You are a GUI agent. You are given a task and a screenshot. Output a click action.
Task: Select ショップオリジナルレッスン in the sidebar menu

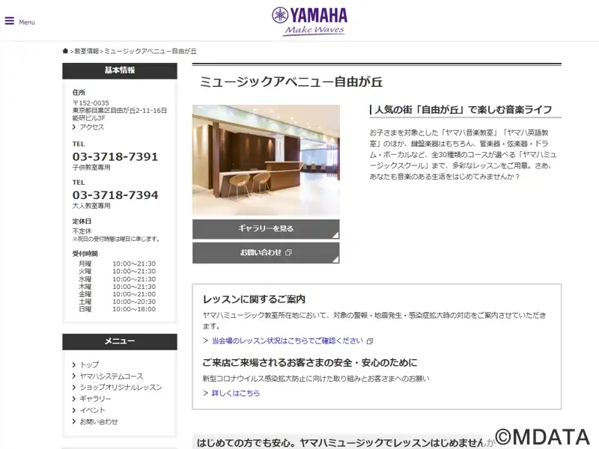(121, 387)
